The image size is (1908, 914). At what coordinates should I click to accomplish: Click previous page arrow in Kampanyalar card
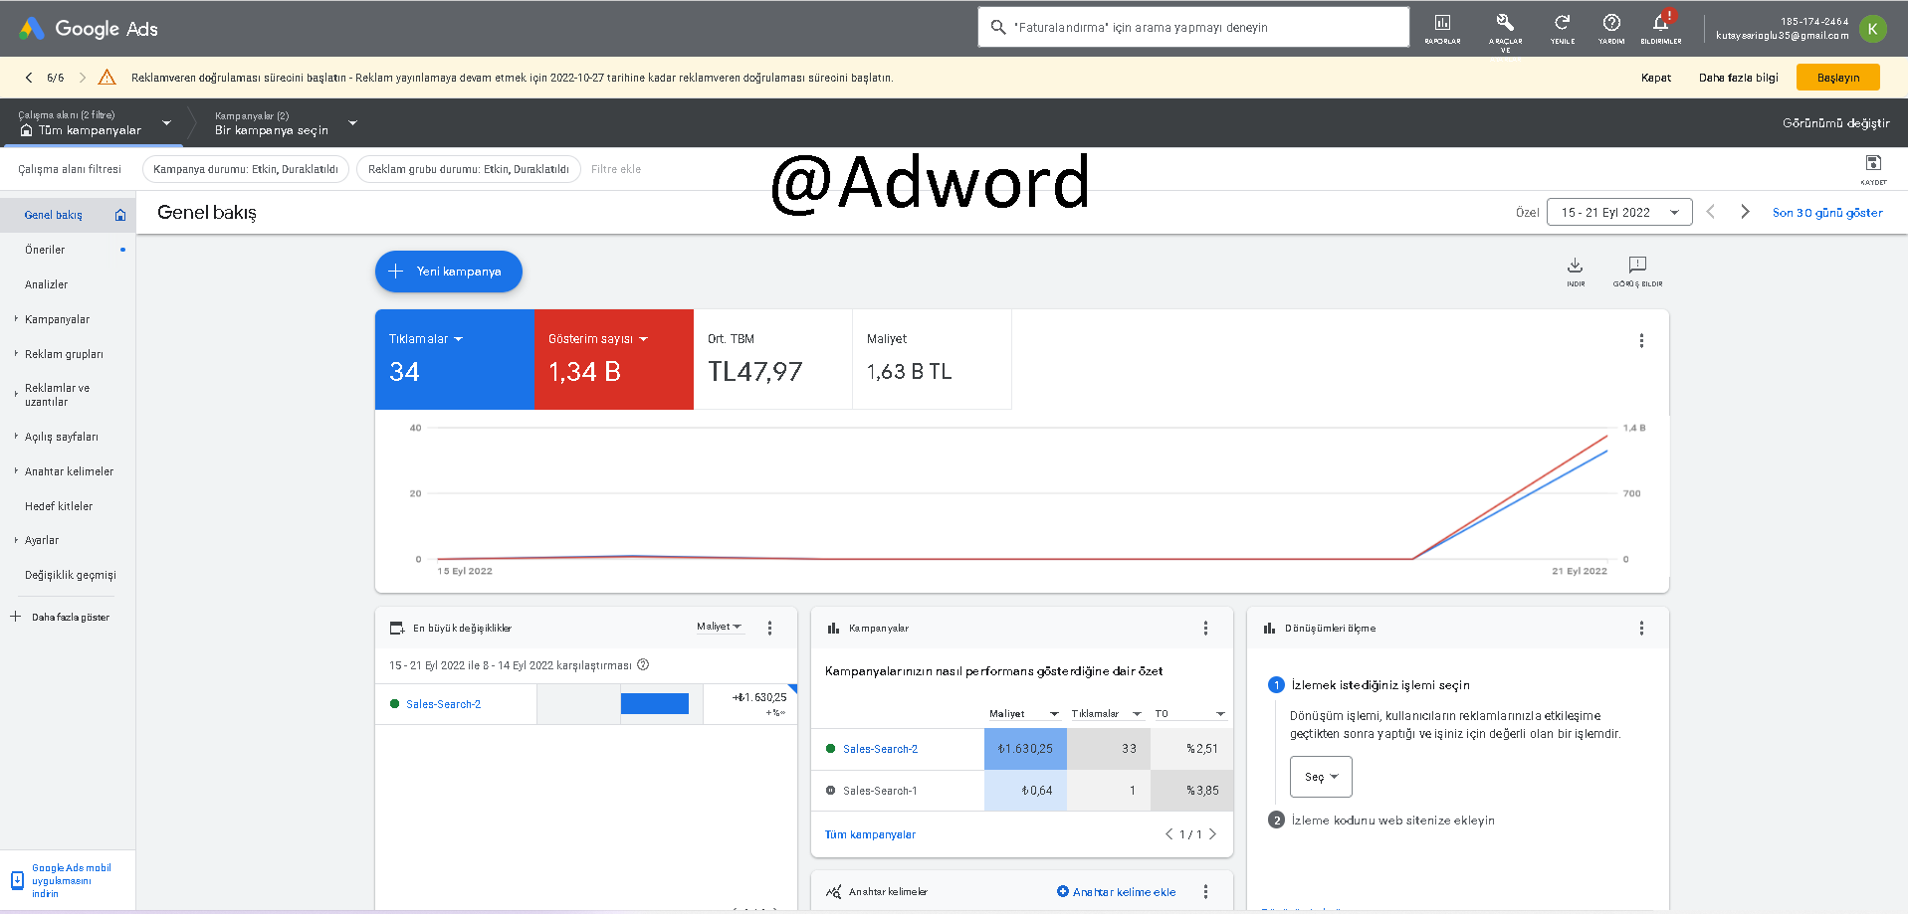(x=1168, y=833)
